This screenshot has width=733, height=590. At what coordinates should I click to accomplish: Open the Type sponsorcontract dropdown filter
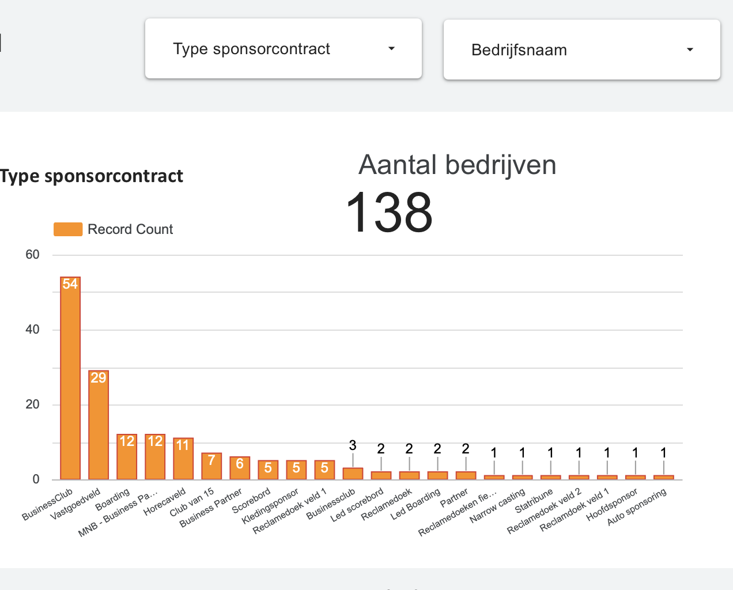tap(283, 49)
